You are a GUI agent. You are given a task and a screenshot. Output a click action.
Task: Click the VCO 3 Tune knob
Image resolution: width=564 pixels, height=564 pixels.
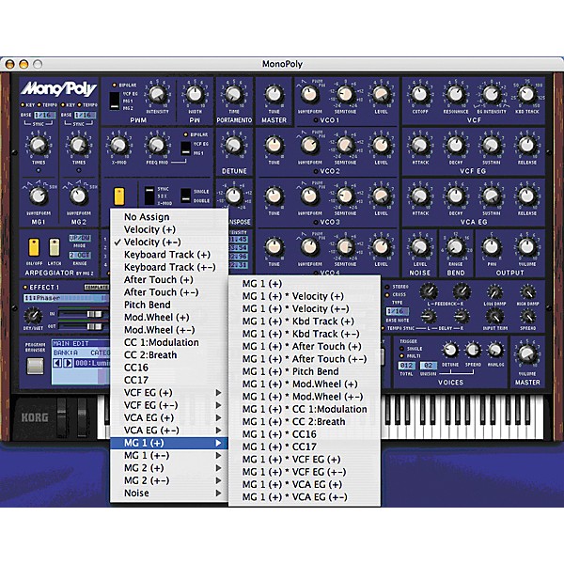point(274,196)
